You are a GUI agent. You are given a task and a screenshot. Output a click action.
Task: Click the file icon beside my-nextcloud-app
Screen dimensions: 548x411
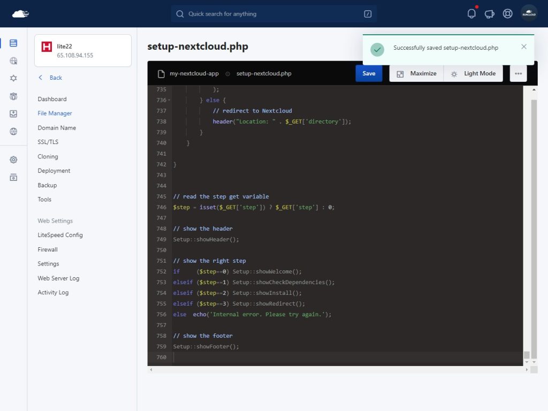click(x=161, y=74)
